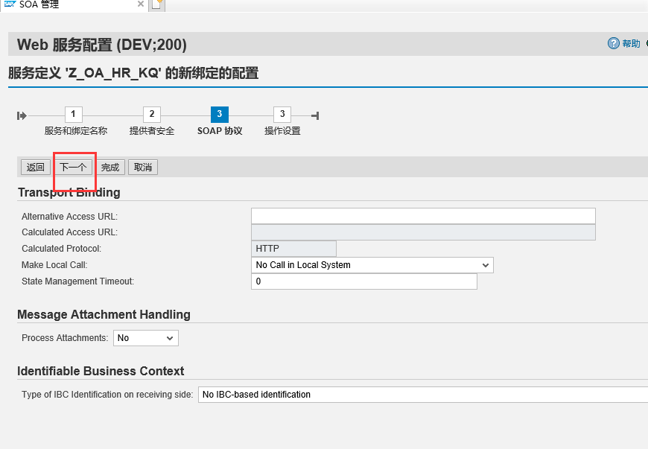Click the Process Attachments label
648x449 pixels.
65,338
